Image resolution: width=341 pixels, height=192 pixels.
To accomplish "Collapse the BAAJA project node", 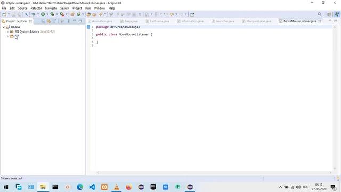I will (4, 27).
